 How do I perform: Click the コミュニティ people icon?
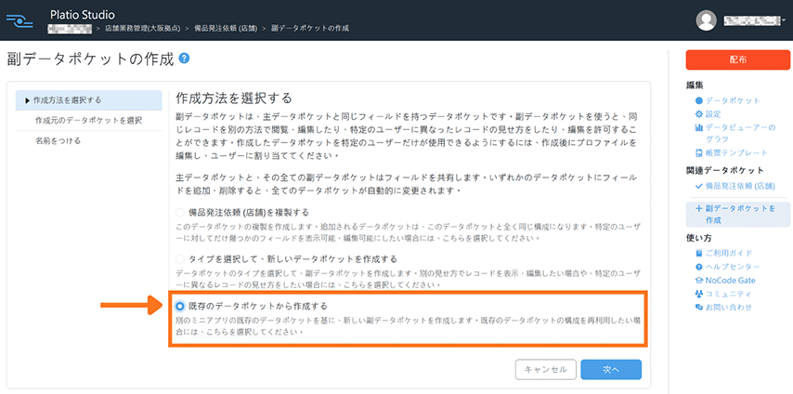click(699, 294)
